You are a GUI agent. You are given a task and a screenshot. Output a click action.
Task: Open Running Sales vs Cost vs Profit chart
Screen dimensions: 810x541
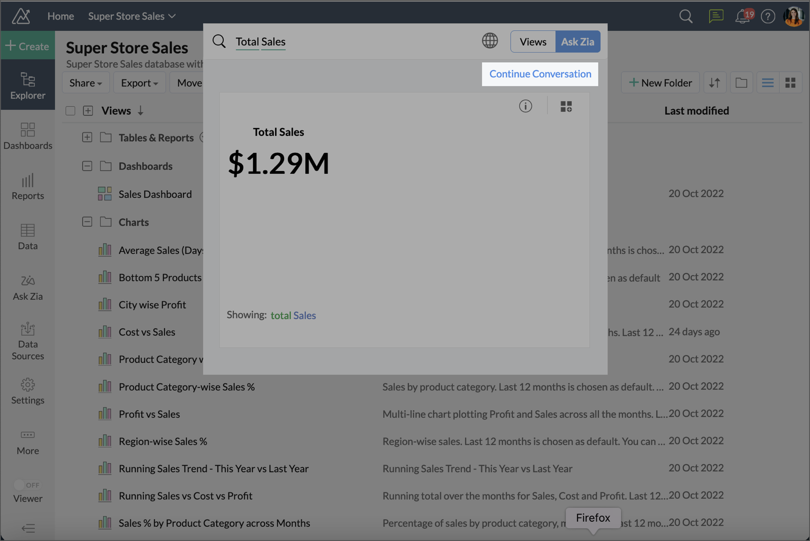pos(185,496)
